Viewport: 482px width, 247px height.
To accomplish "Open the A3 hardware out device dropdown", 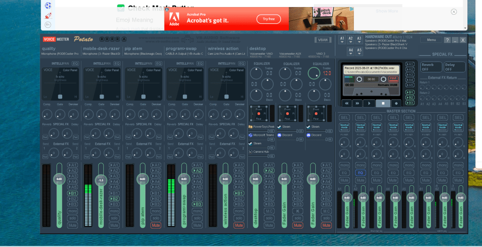I will point(359,40).
